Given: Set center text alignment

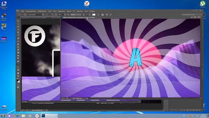Looking at the screenshot, I should point(87,15).
